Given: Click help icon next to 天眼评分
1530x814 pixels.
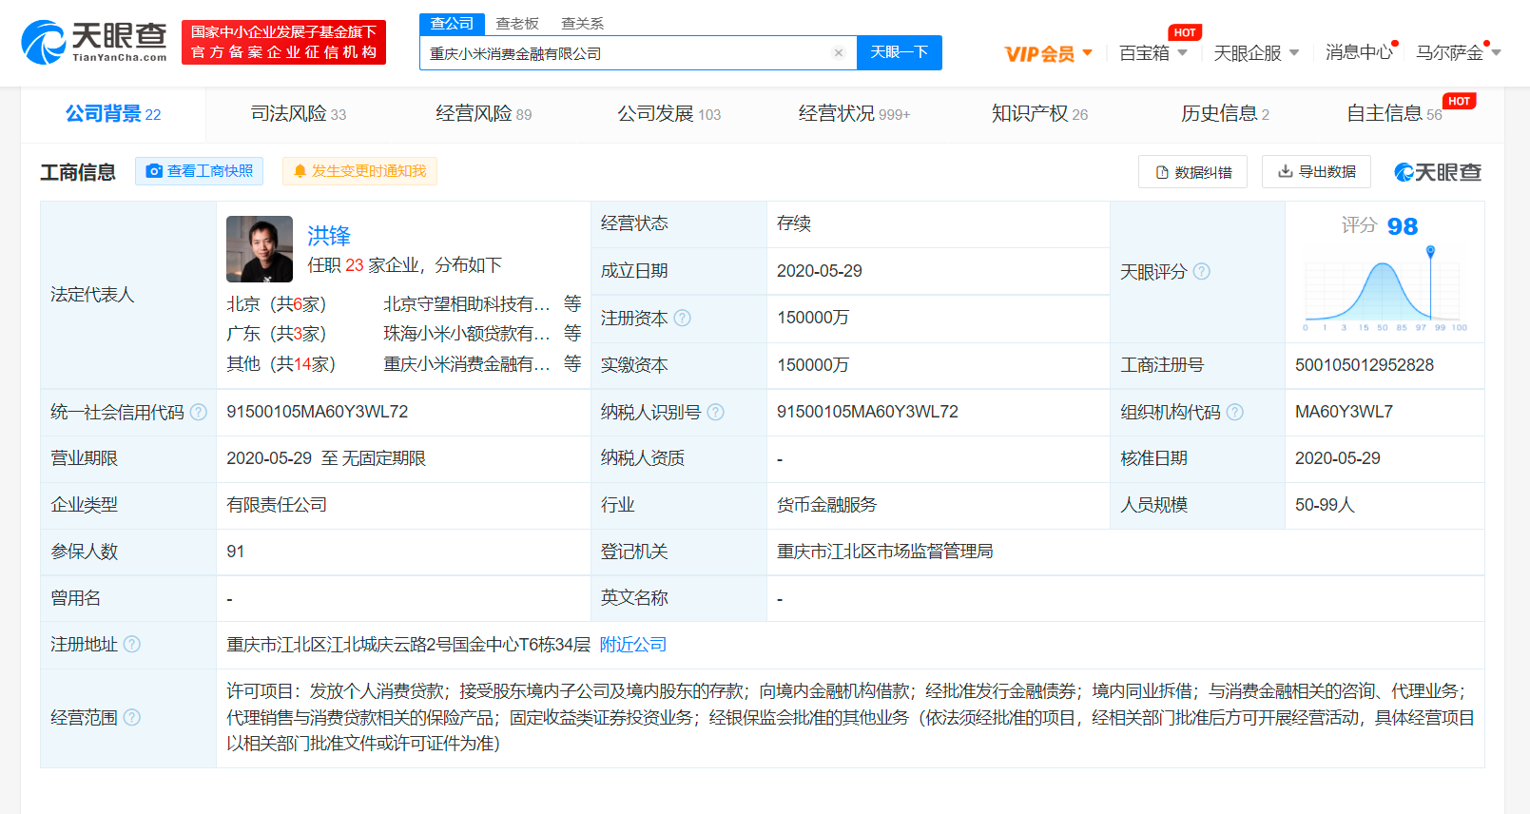Looking at the screenshot, I should click(x=1202, y=271).
